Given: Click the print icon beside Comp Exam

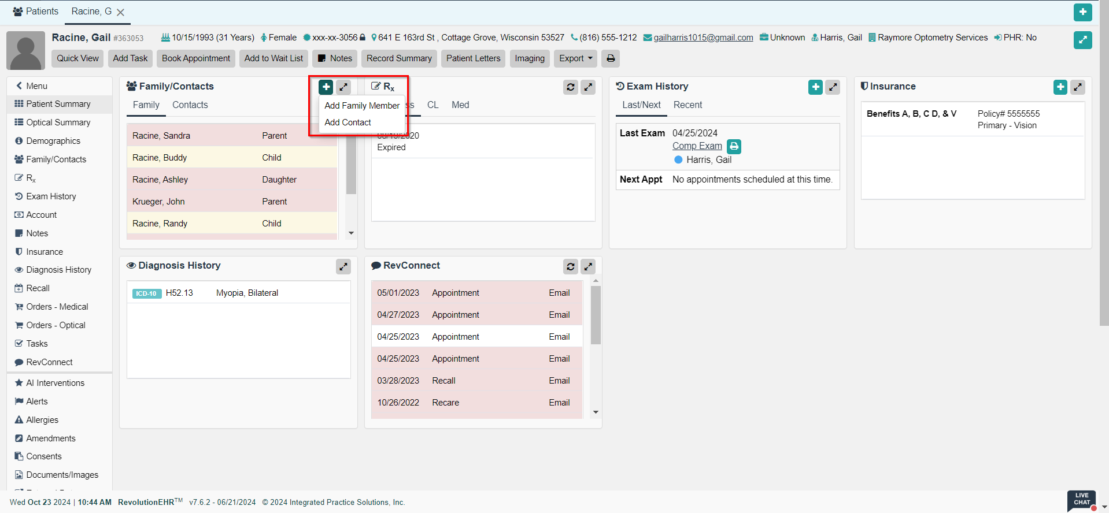Looking at the screenshot, I should [x=734, y=146].
